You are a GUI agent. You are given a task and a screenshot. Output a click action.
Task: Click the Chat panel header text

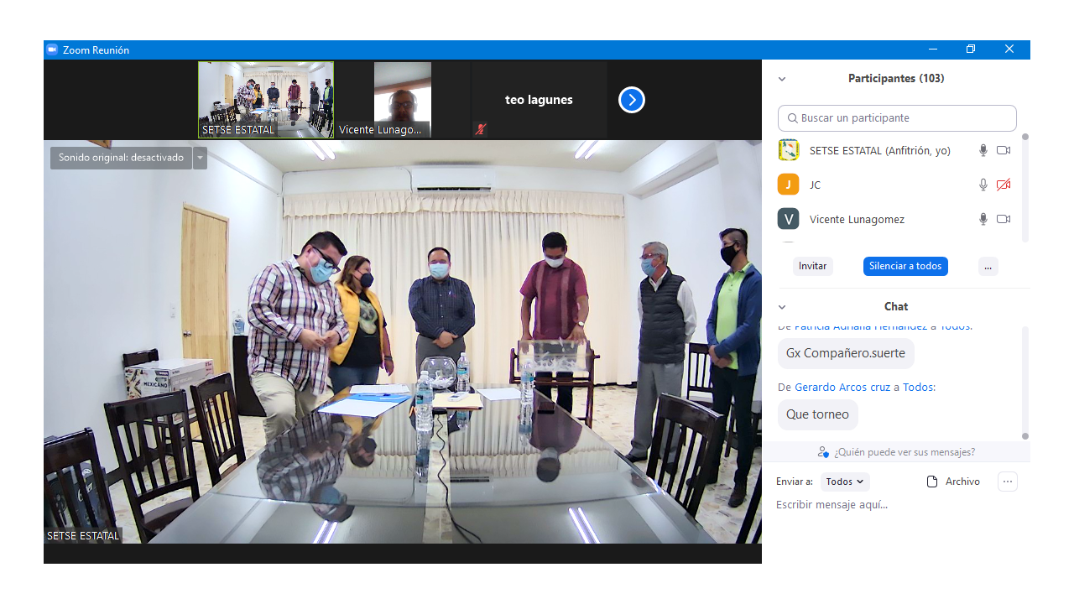click(896, 307)
